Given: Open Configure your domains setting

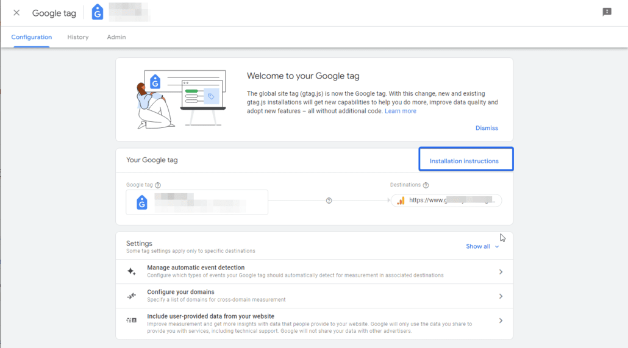Looking at the screenshot, I should tap(315, 296).
